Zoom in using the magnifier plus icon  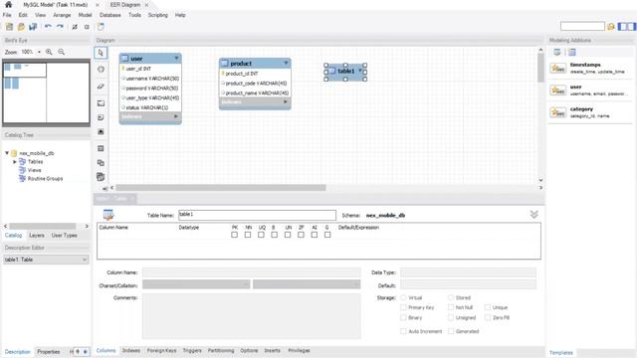pos(49,52)
